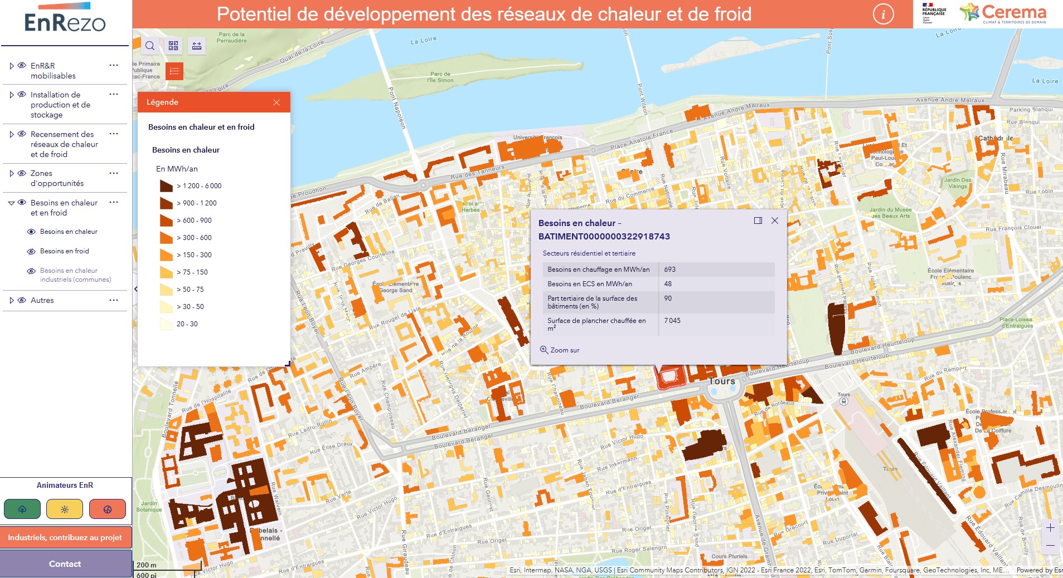Open options for Recensement des réseaux layer
Screen dimensions: 1063x578
(114, 134)
